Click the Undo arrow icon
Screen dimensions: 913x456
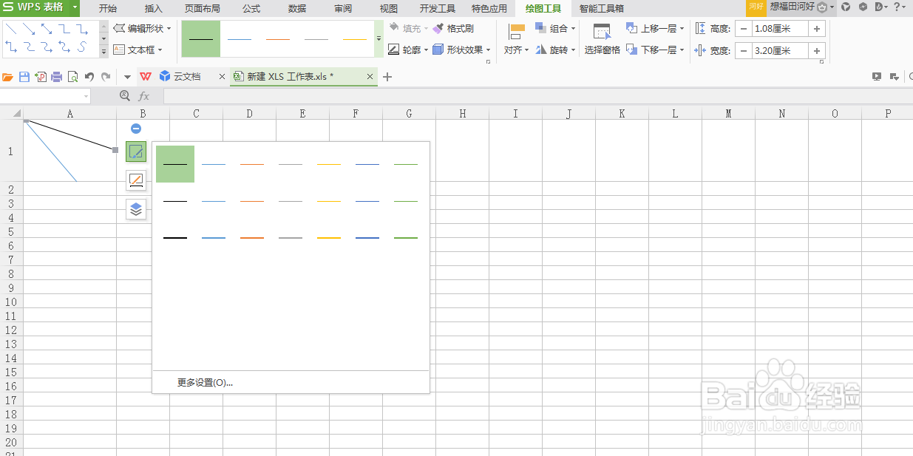[89, 77]
